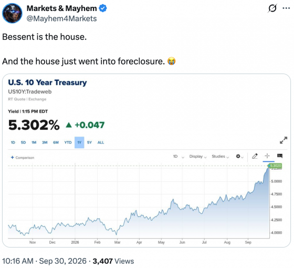Select the pencil drawing tool
This screenshot has width=294, height=268.
click(255, 156)
